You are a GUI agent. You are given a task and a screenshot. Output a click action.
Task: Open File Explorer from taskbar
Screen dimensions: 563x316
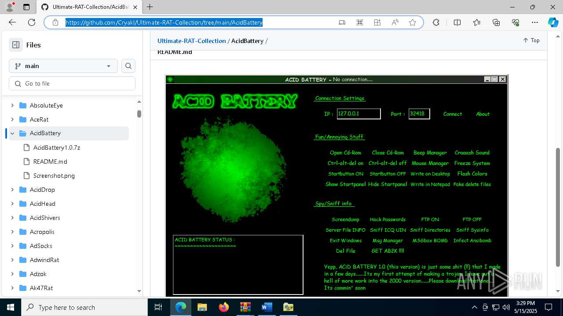(x=202, y=307)
